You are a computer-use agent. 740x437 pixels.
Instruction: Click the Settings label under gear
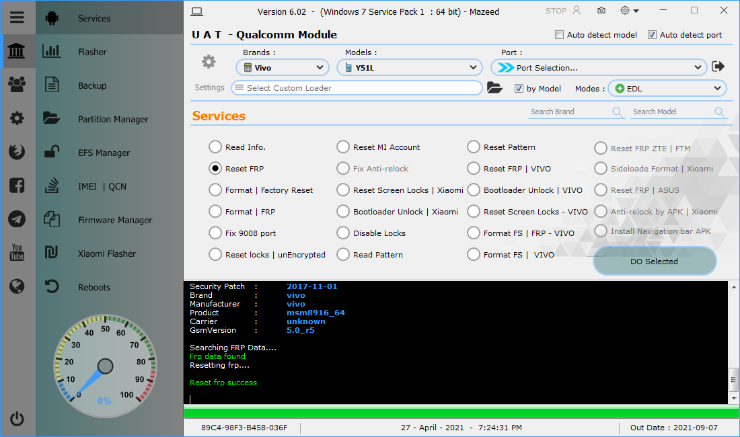(x=209, y=87)
